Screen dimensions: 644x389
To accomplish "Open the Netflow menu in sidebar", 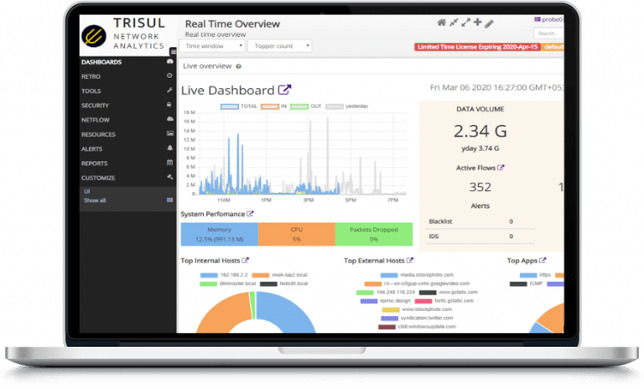I will click(96, 120).
